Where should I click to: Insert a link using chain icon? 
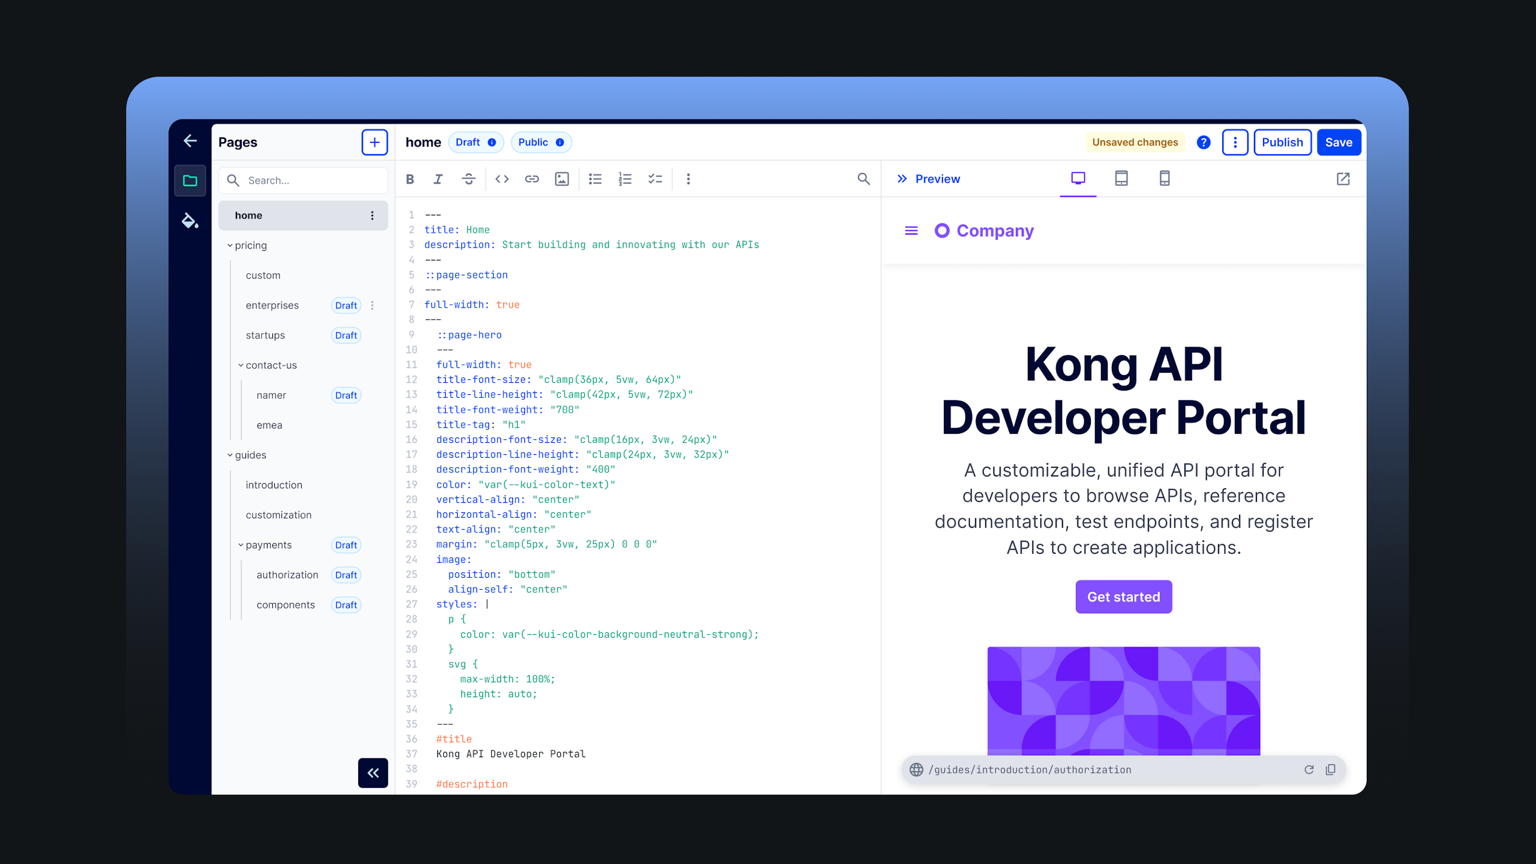click(x=532, y=179)
